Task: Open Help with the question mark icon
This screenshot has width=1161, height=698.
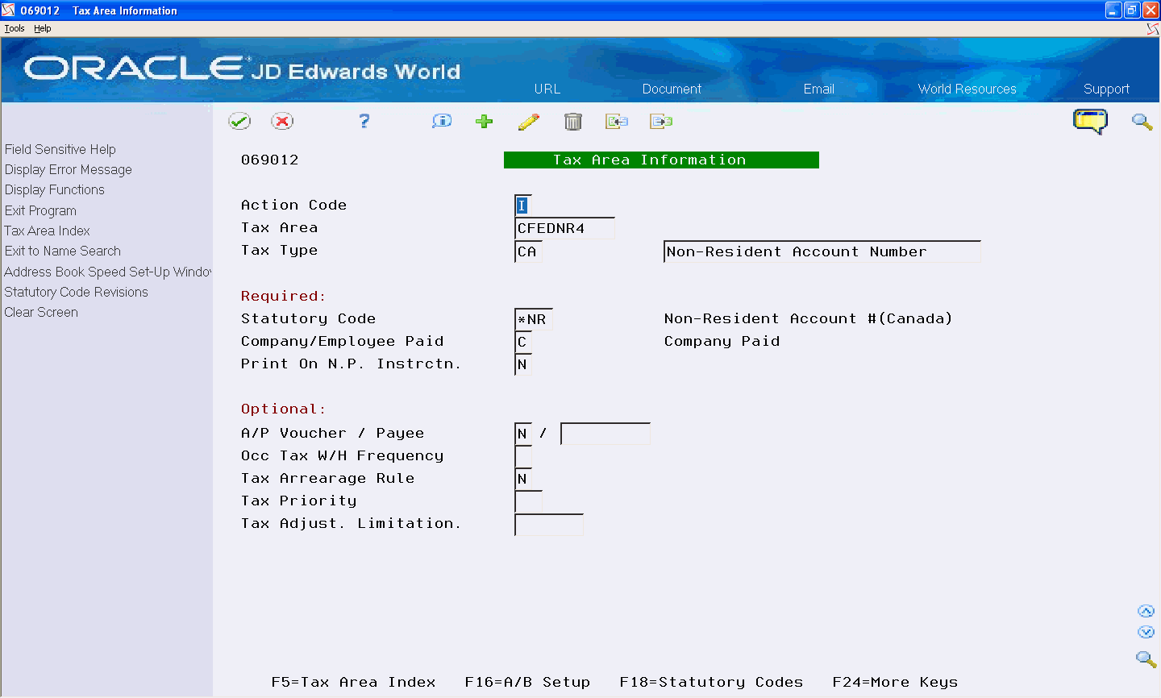Action: 364,121
